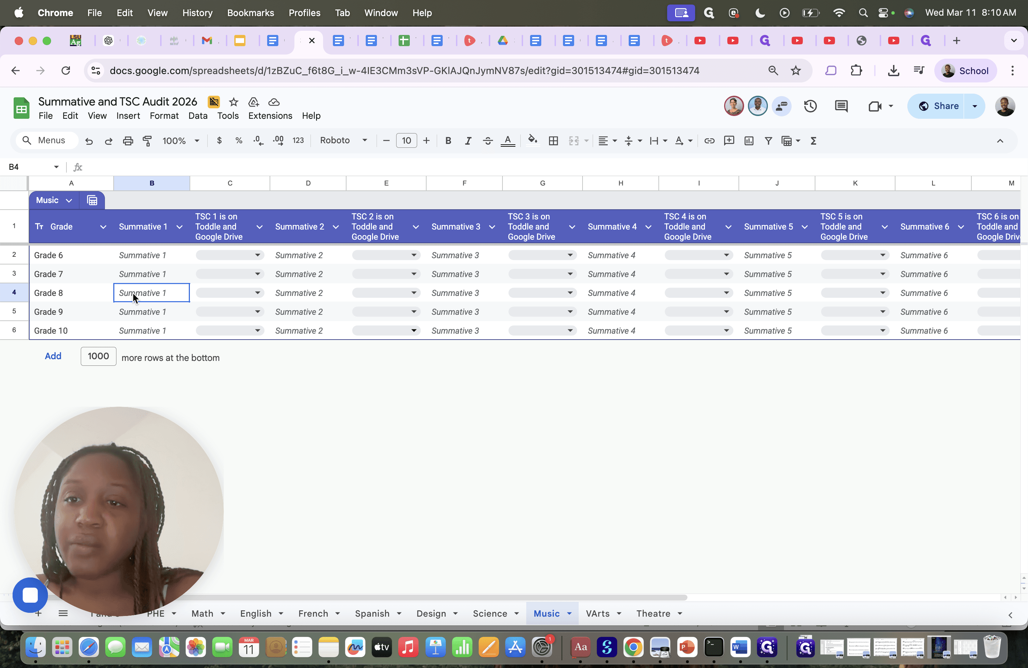
Task: Switch to the French sheet tab
Action: click(x=313, y=613)
